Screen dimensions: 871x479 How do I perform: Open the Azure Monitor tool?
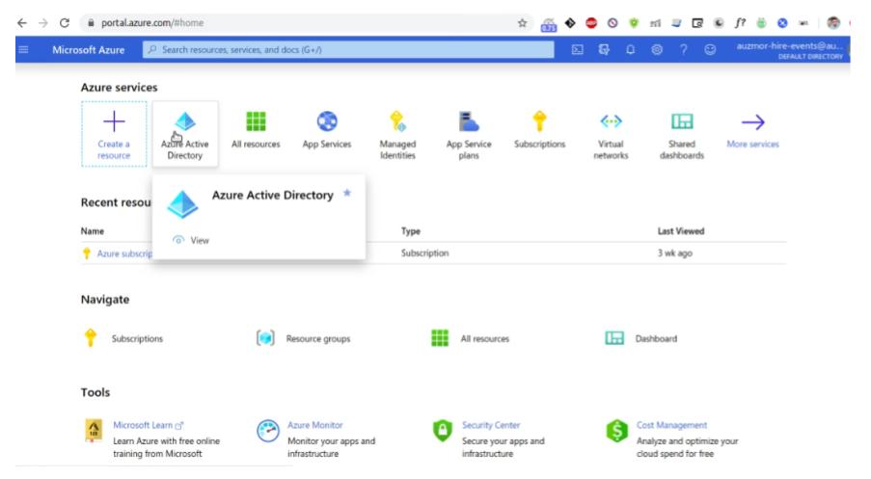tap(315, 425)
